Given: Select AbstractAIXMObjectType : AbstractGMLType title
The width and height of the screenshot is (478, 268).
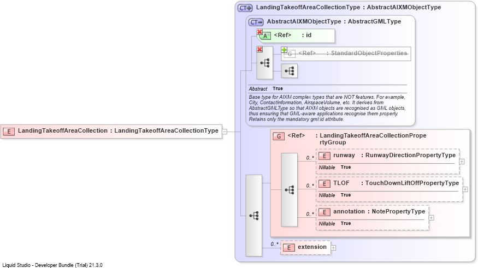Looking at the screenshot, I should coord(334,22).
